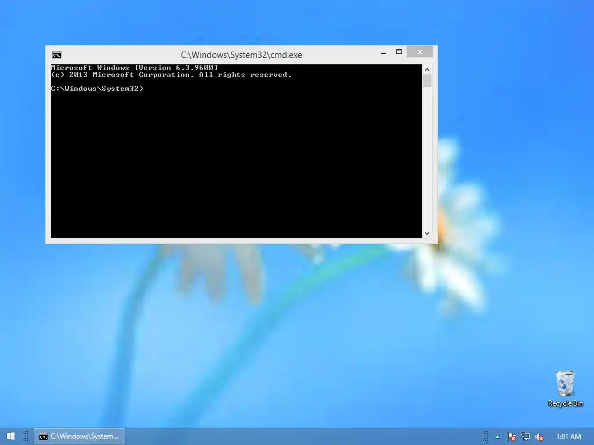594x445 pixels.
Task: Maximize the cmd.exe window
Action: (x=399, y=52)
